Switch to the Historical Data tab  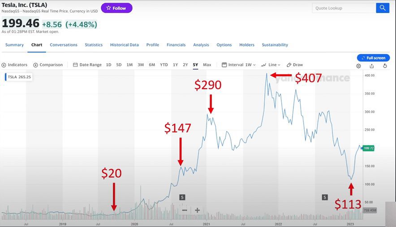(x=125, y=45)
